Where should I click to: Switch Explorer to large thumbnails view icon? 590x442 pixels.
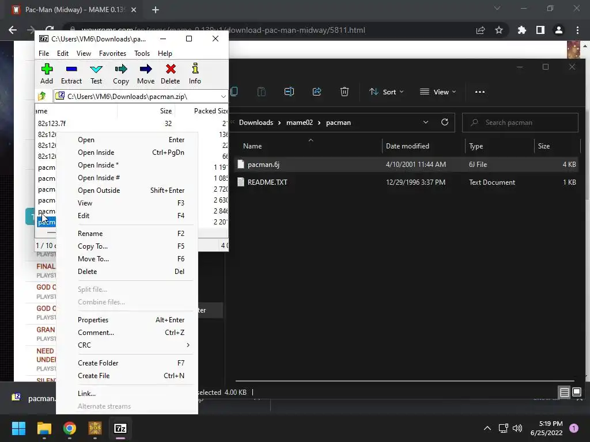coord(577,393)
